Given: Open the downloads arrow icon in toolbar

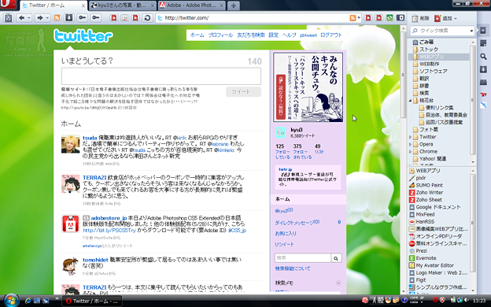Looking at the screenshot, I should coord(69,18).
